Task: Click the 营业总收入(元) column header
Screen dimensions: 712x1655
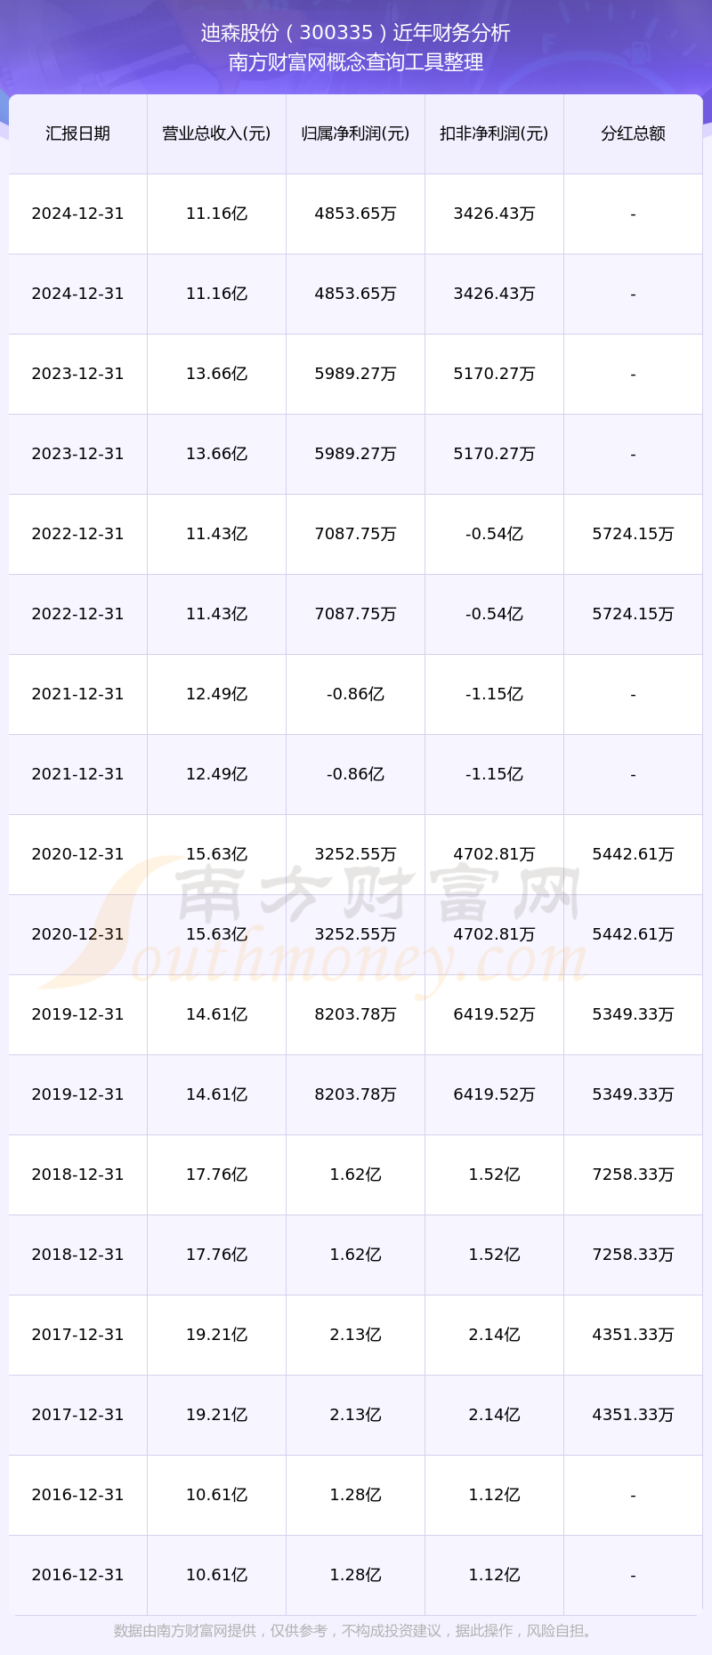Action: coord(216,133)
